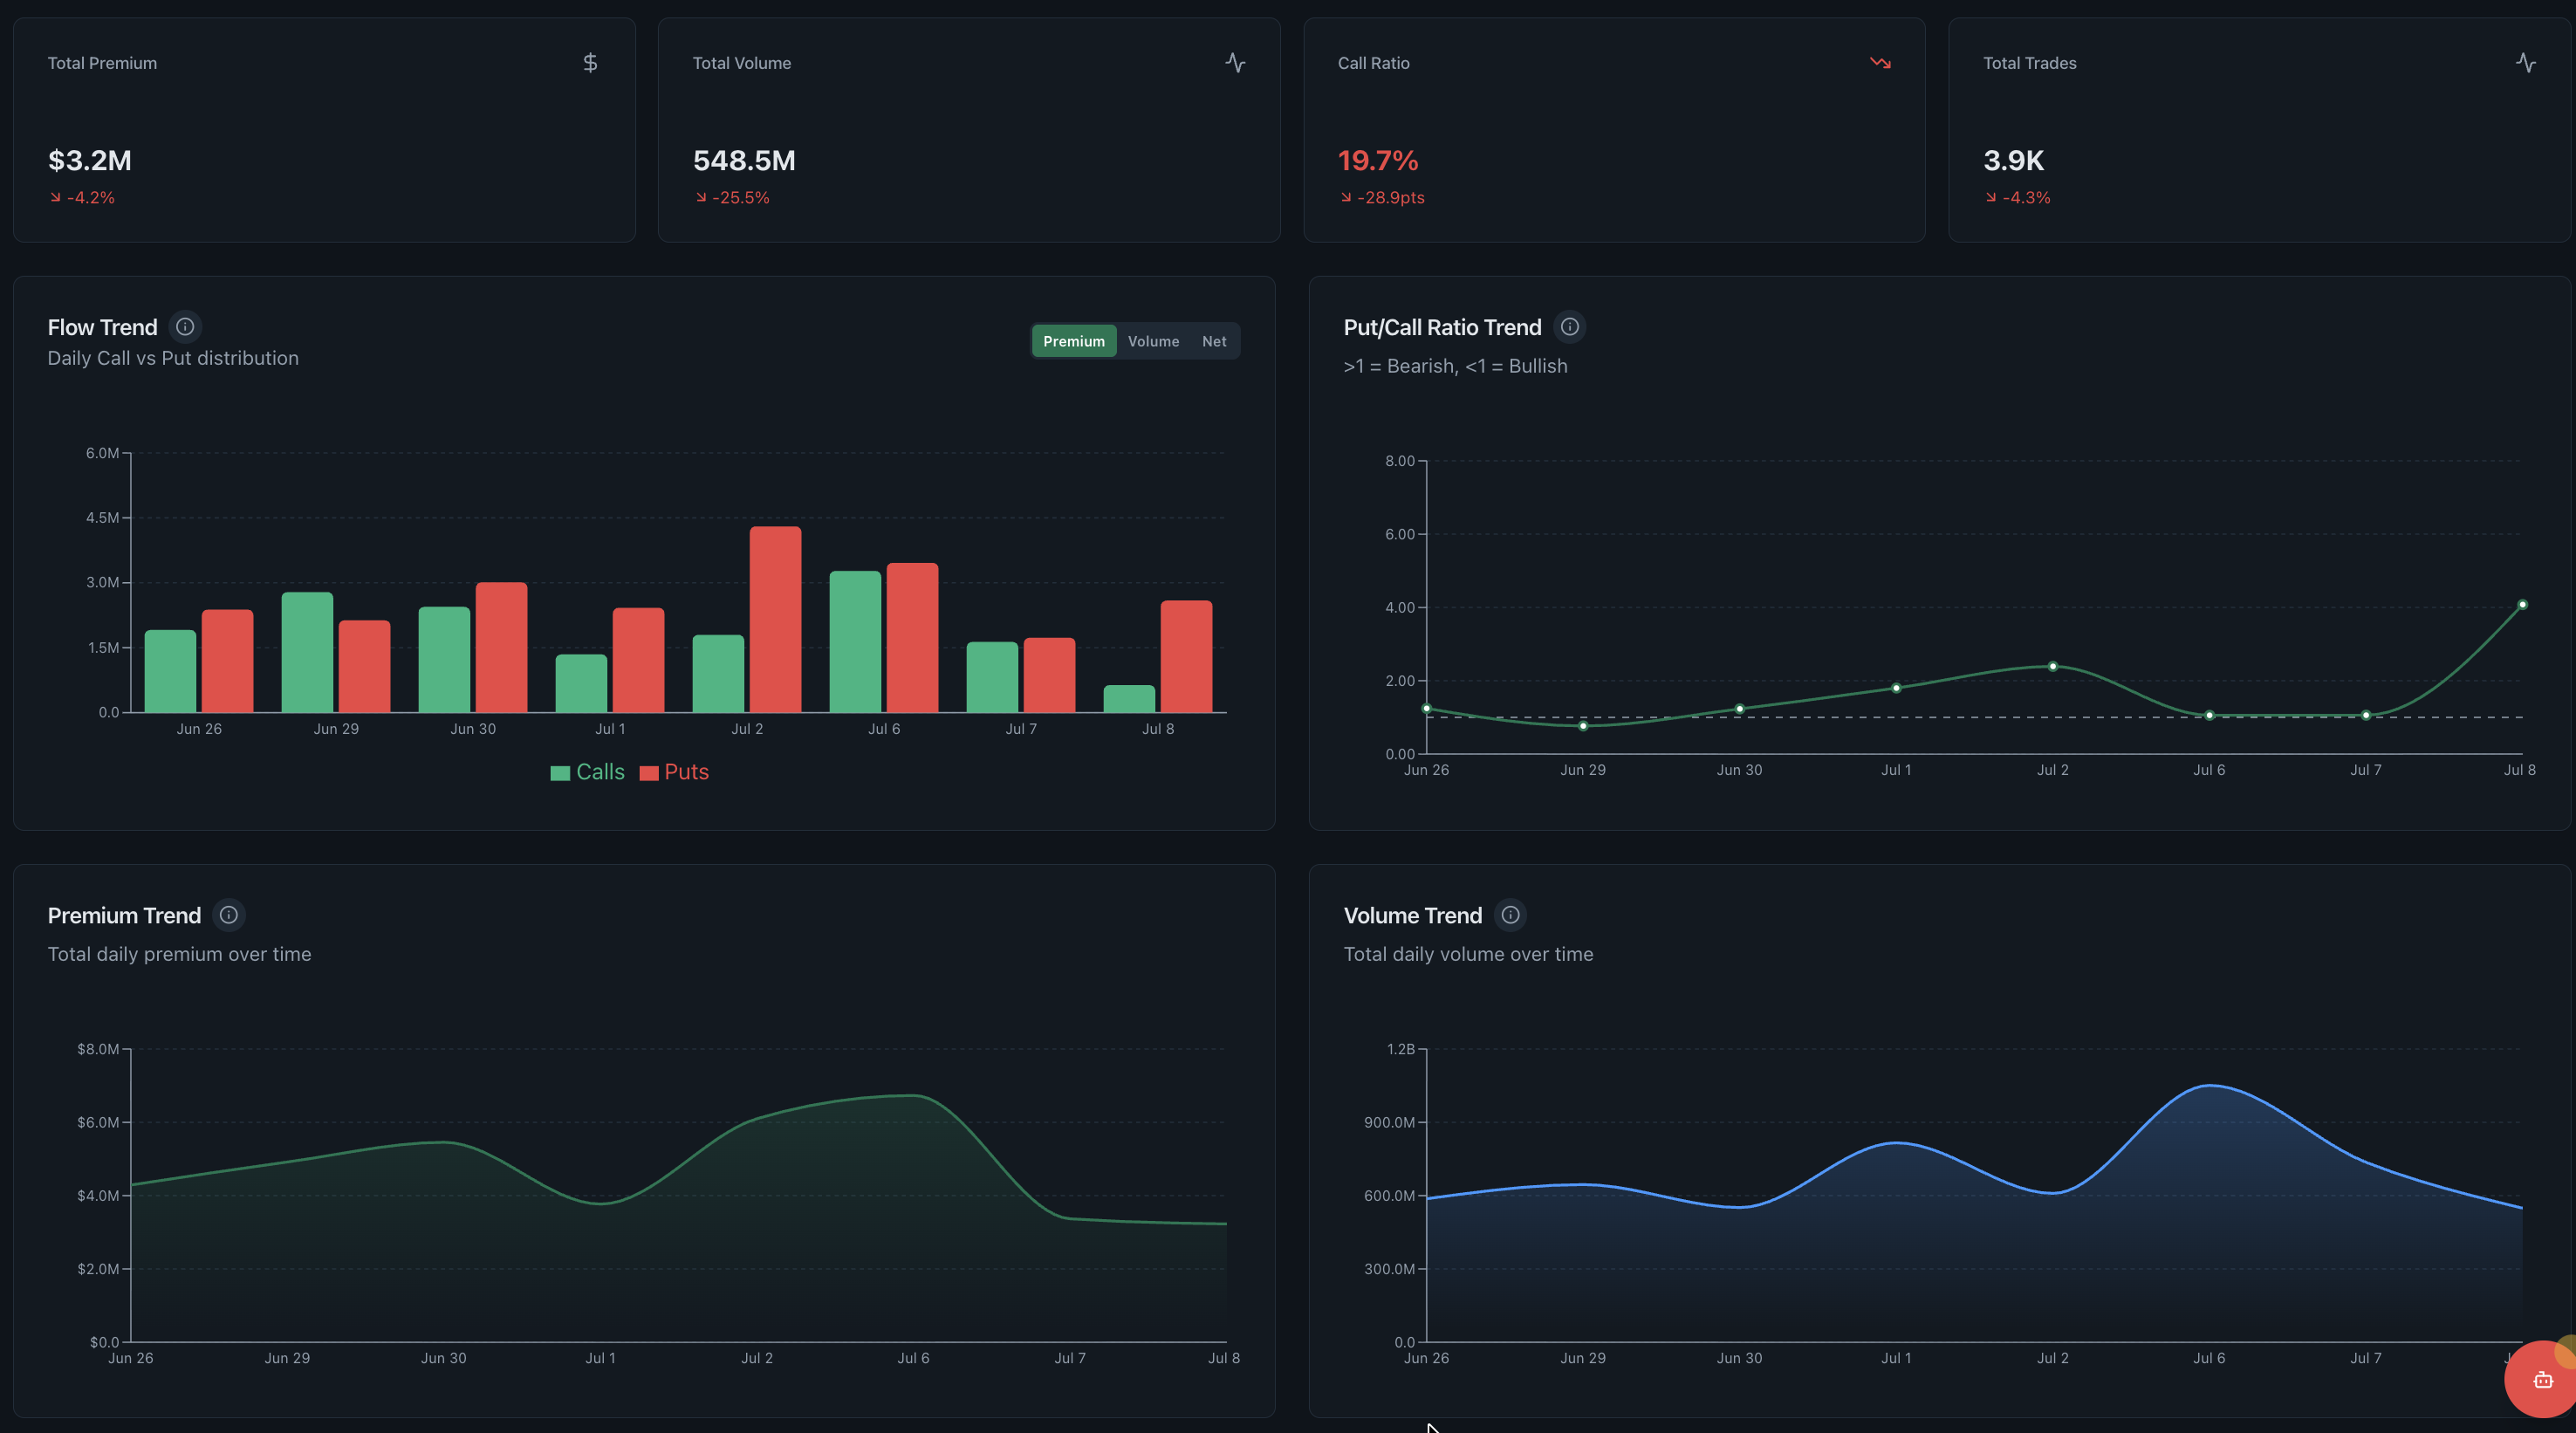
Task: Click the Jun 30 red Puts bar
Action: [x=501, y=648]
